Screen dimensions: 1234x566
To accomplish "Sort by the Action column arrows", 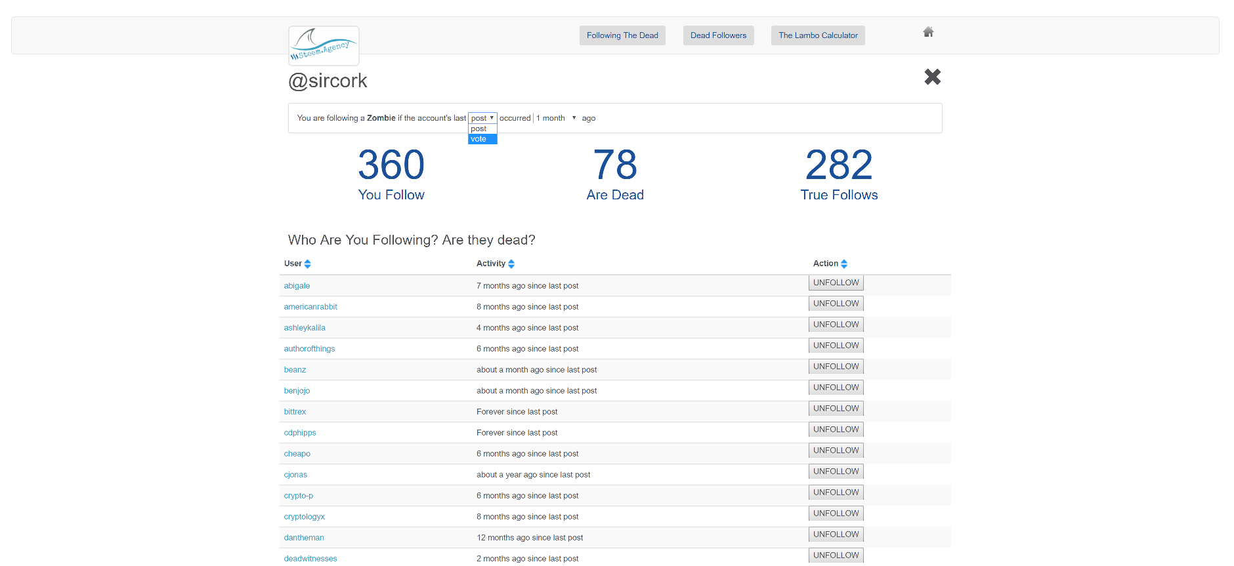I will pos(844,264).
